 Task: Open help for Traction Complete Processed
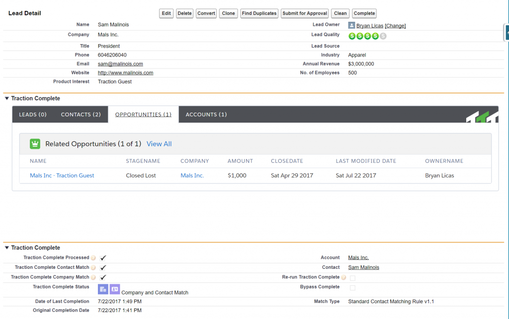tap(93, 258)
